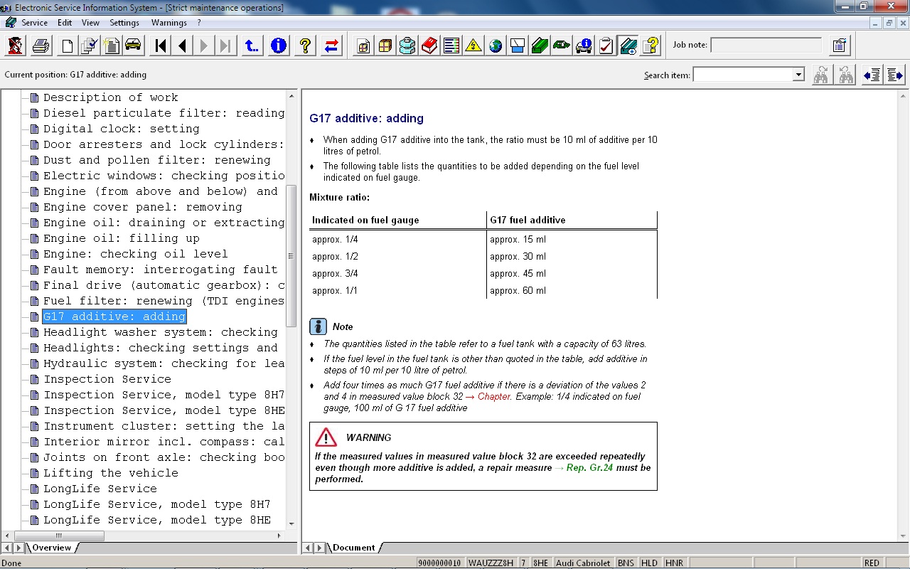Open the Rep. Gr.24 repair link
This screenshot has height=569, width=910.
(x=589, y=467)
